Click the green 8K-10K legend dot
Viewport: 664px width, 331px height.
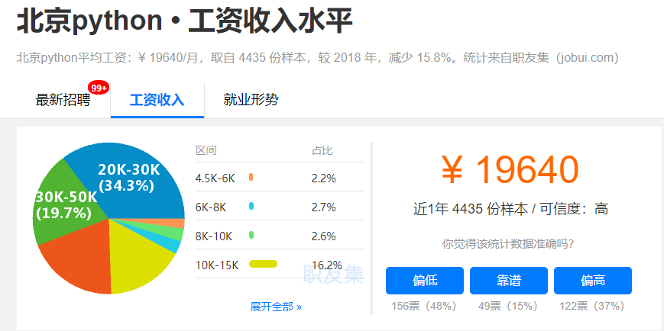(x=251, y=235)
